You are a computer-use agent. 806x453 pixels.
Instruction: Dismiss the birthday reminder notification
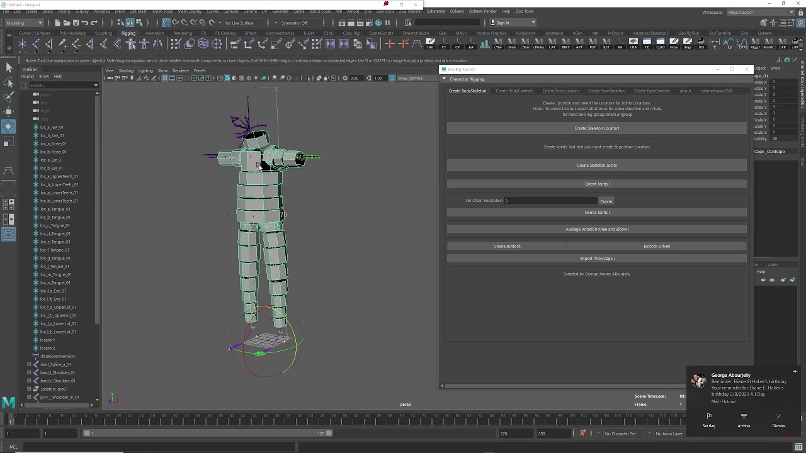778,420
